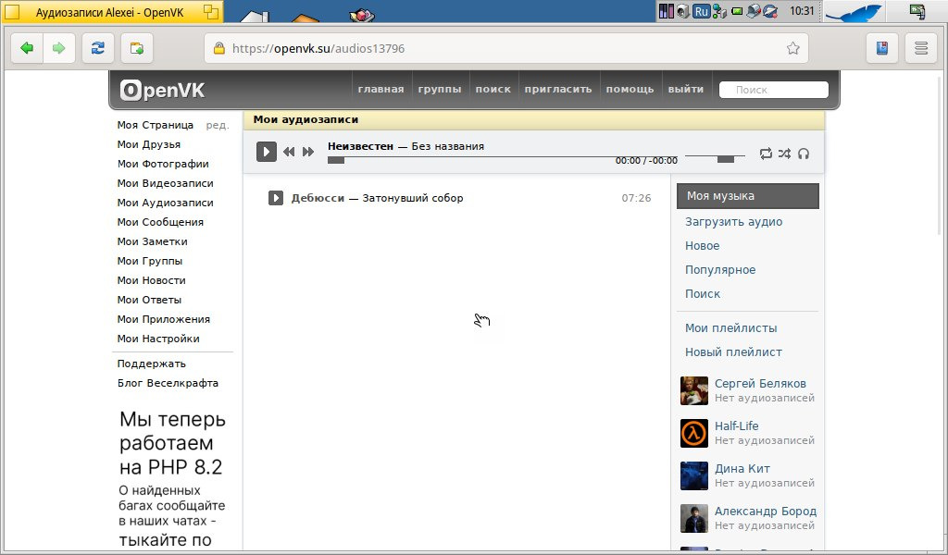Create a Новый плейлист
Screen dimensions: 948x555
pos(733,352)
